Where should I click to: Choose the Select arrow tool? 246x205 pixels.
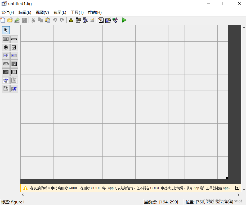(6, 30)
